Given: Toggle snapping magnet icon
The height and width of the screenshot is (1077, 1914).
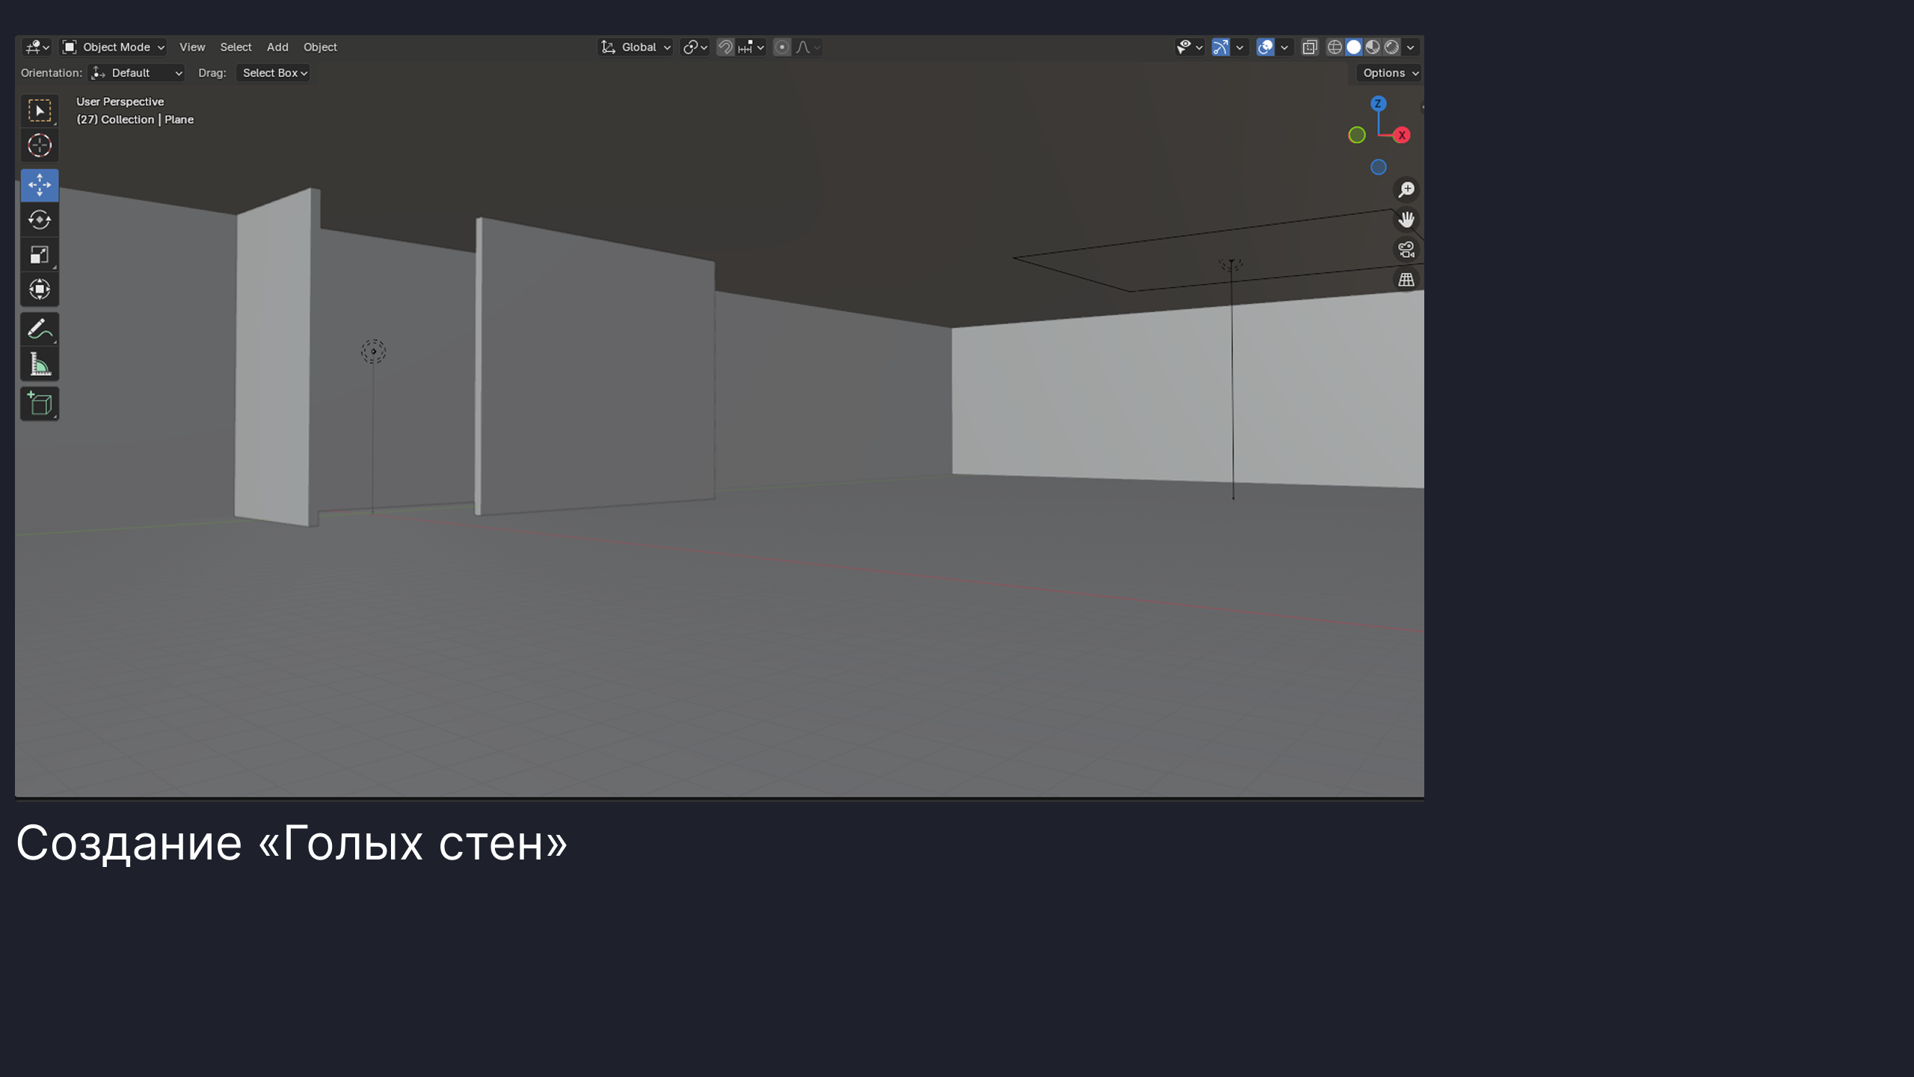Looking at the screenshot, I should 725,47.
